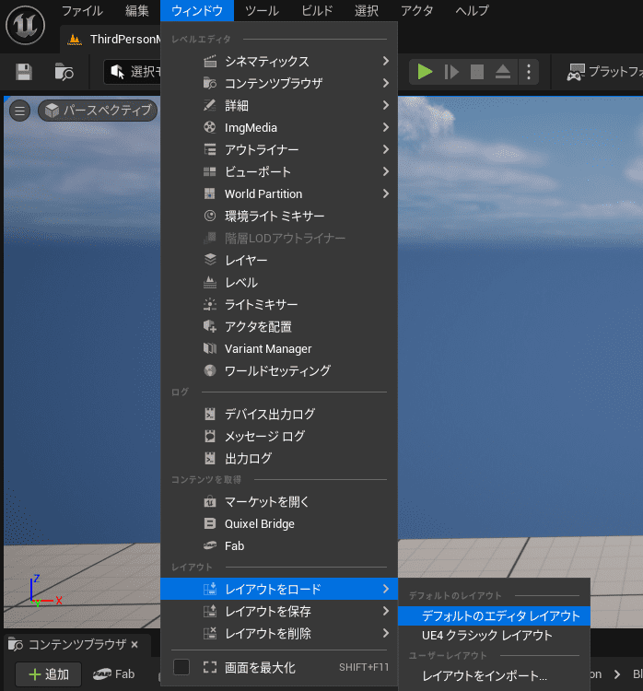Click the アクタを配置 icon

pyautogui.click(x=210, y=326)
